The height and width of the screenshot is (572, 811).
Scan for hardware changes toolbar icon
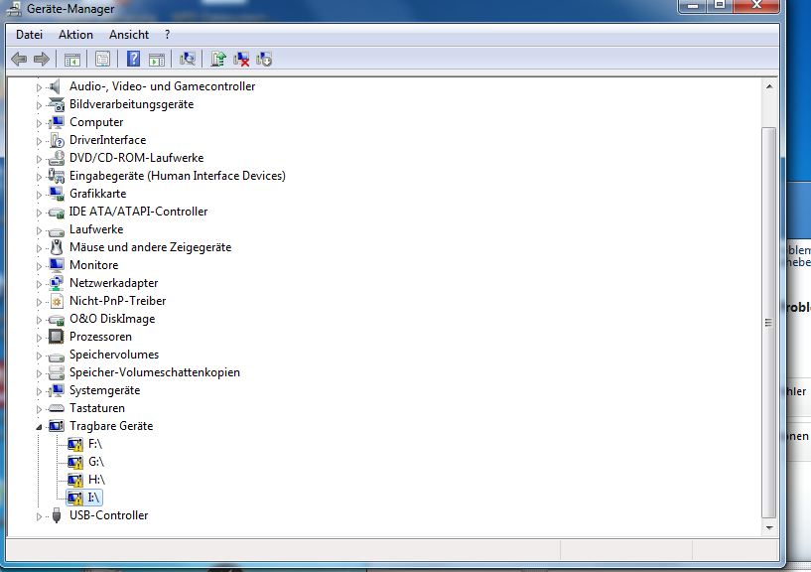[x=188, y=59]
